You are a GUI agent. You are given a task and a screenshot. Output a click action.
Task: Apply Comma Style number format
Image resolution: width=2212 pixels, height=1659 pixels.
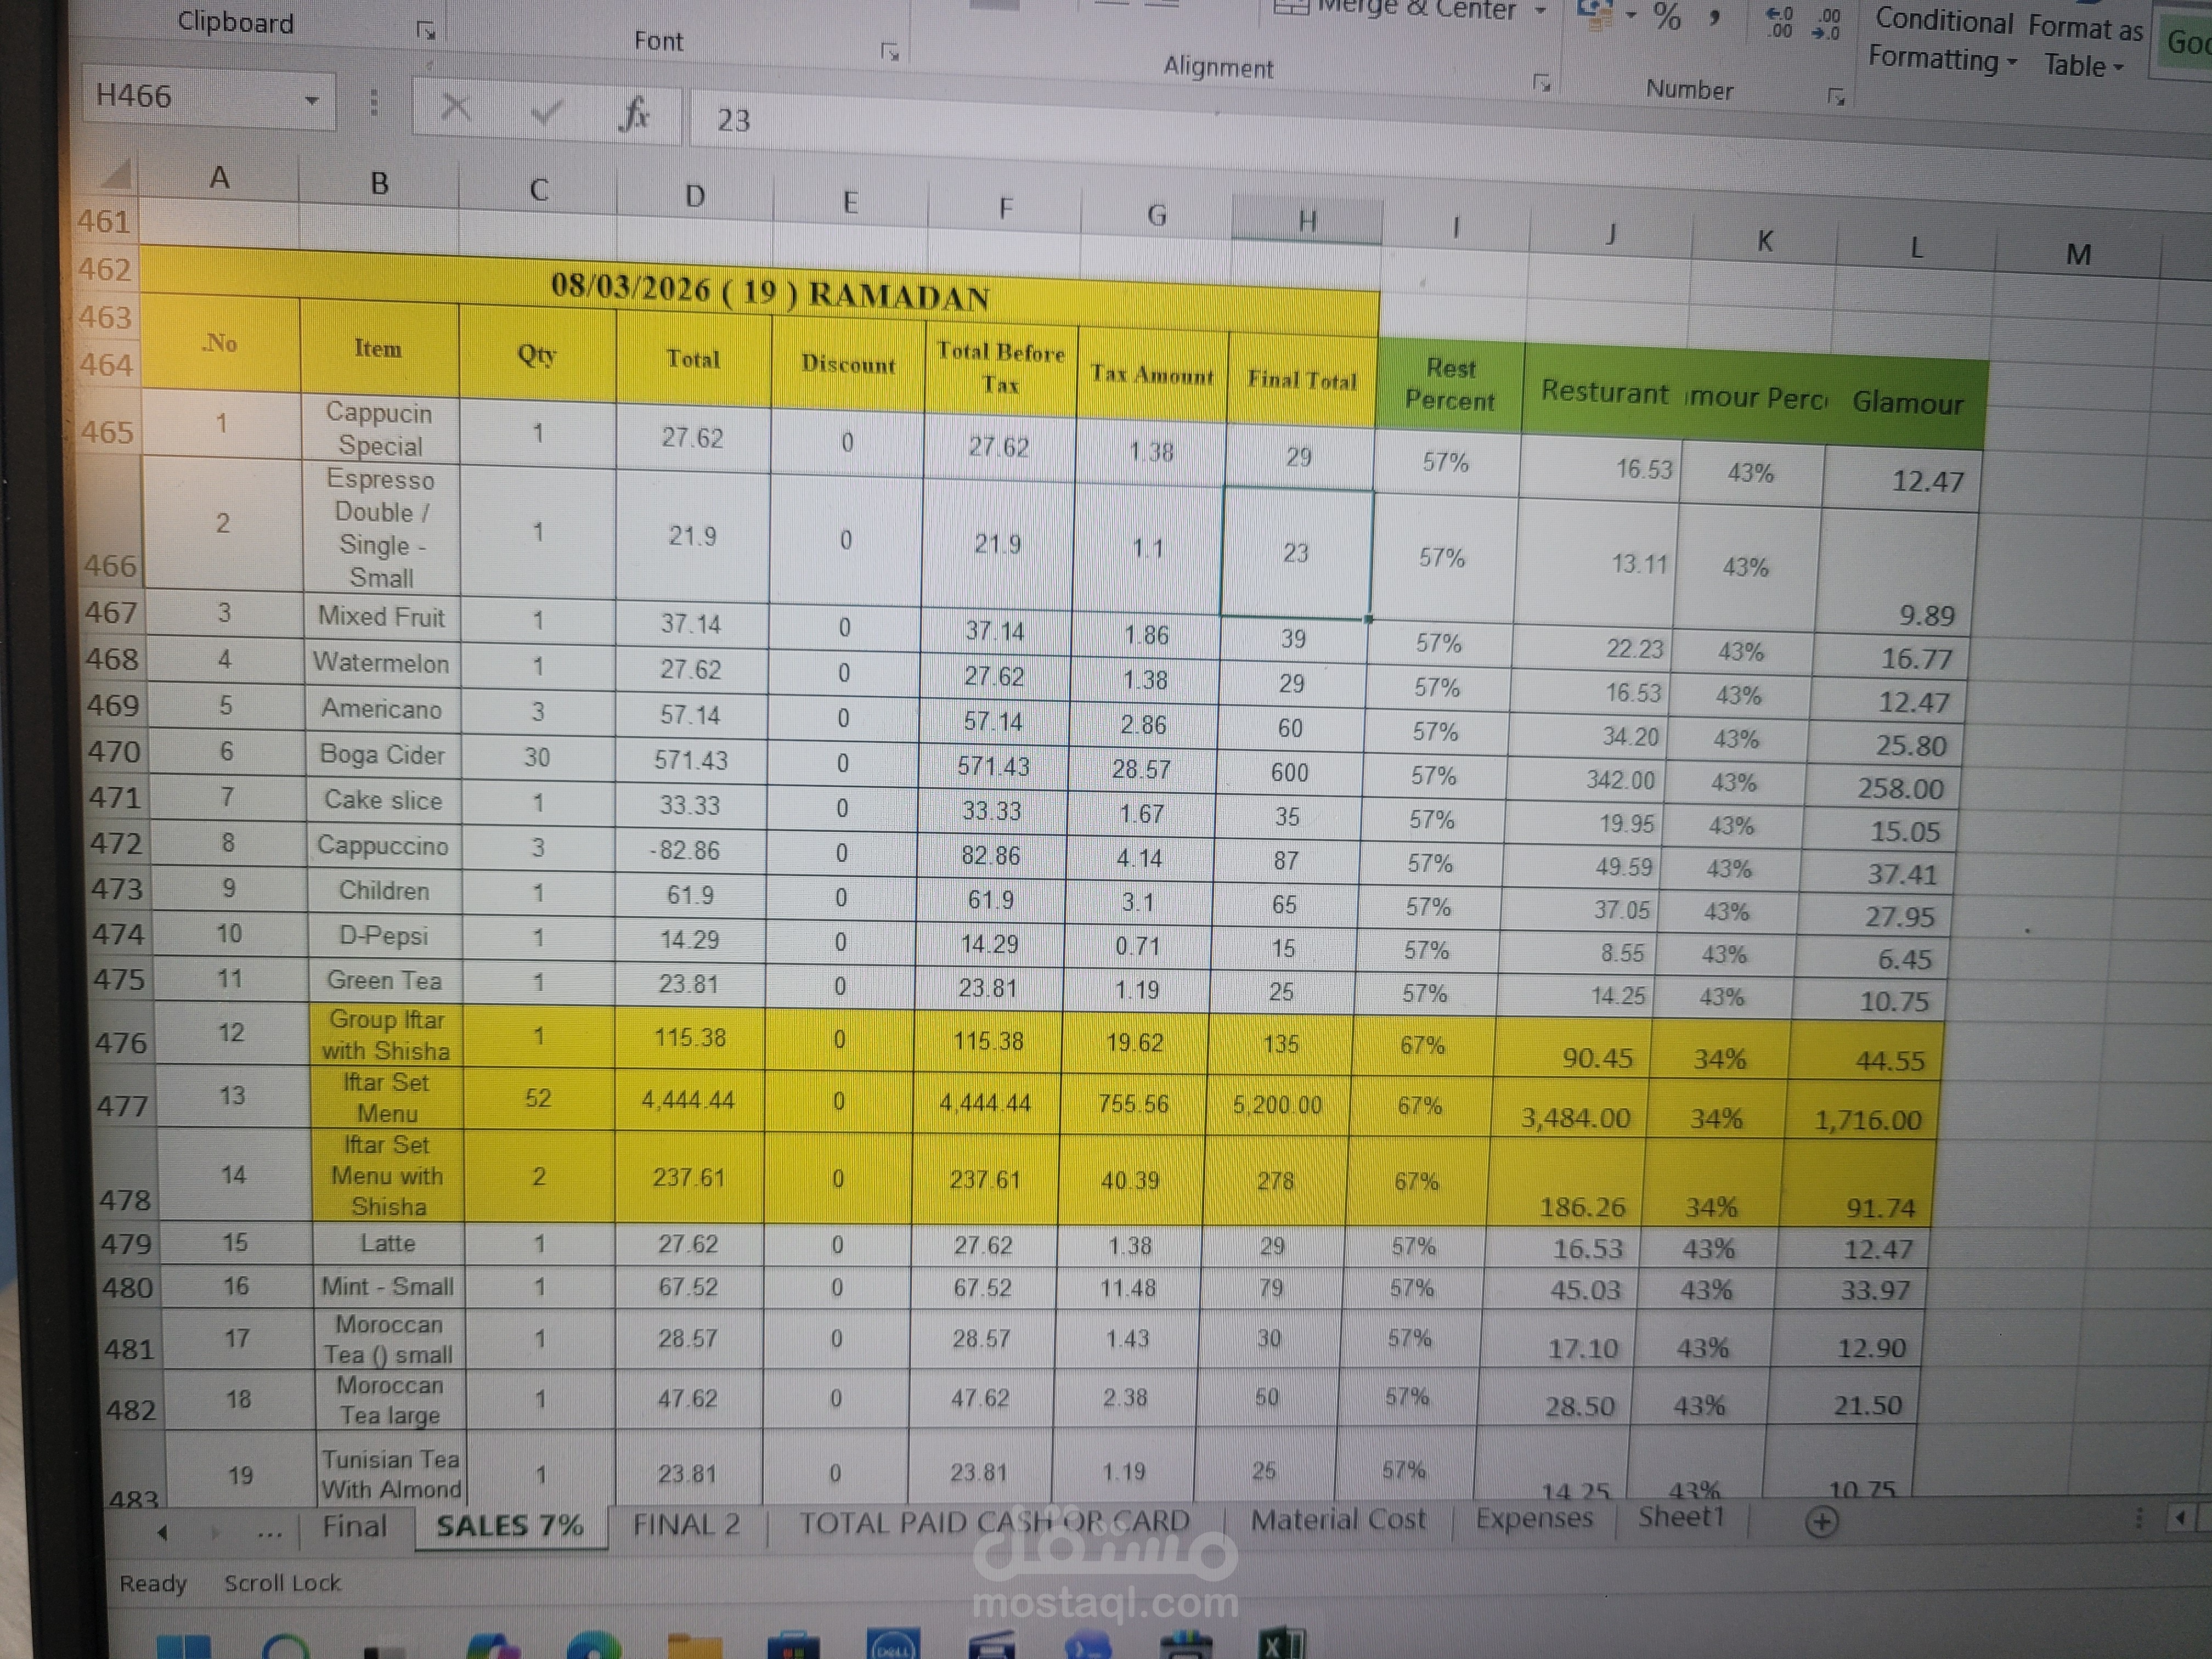tap(1714, 19)
